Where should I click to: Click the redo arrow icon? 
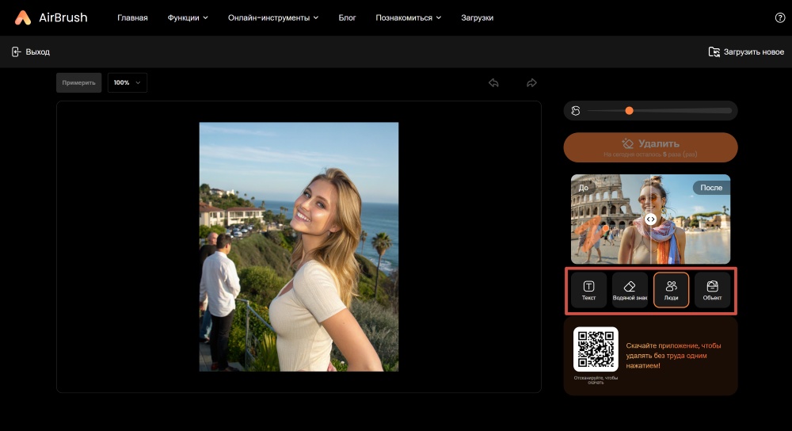click(531, 83)
